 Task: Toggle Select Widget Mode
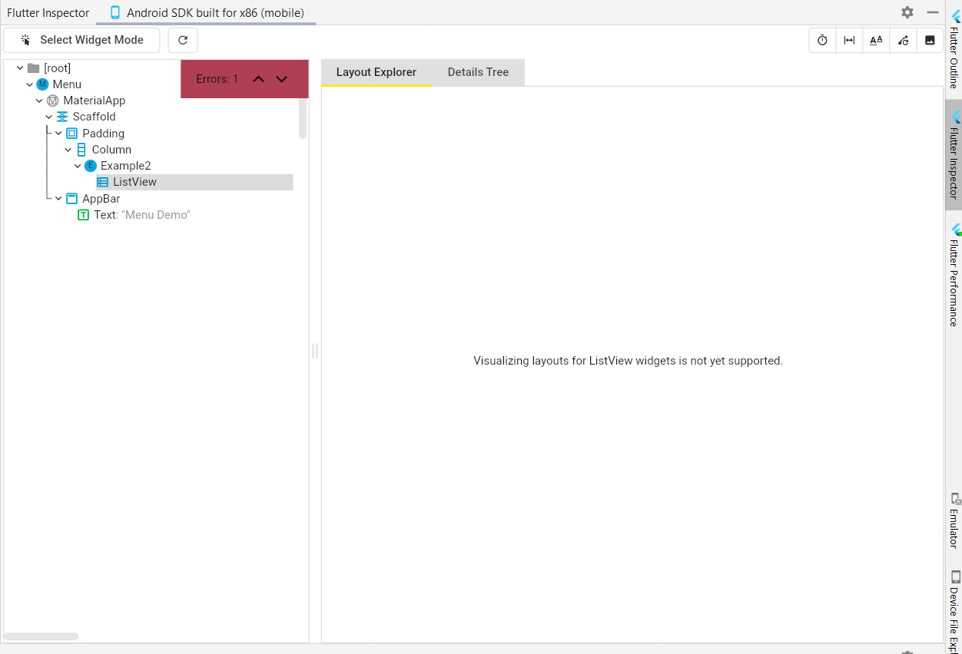point(81,39)
